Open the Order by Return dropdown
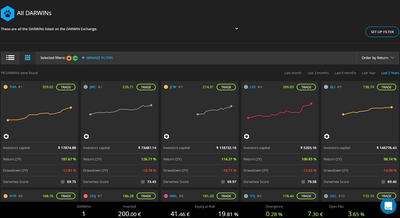This screenshot has height=218, width=400. point(378,58)
